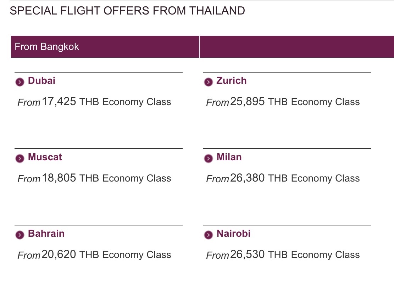This screenshot has height=281, width=394.
Task: Click the arrow icon beside Dubai
Action: tap(20, 82)
